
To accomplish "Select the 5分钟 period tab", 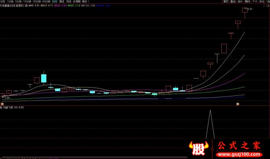I will 18,2.
